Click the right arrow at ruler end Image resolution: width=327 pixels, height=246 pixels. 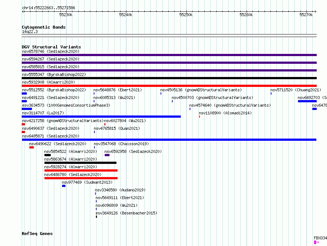coord(316,11)
